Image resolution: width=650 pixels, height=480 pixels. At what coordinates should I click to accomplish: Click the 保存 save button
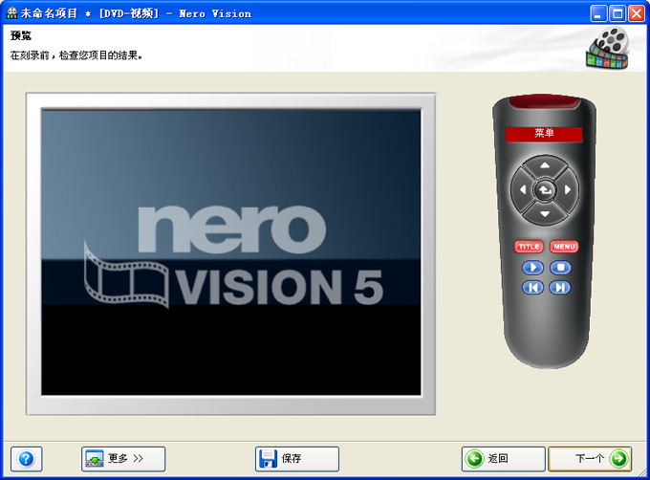(x=297, y=459)
